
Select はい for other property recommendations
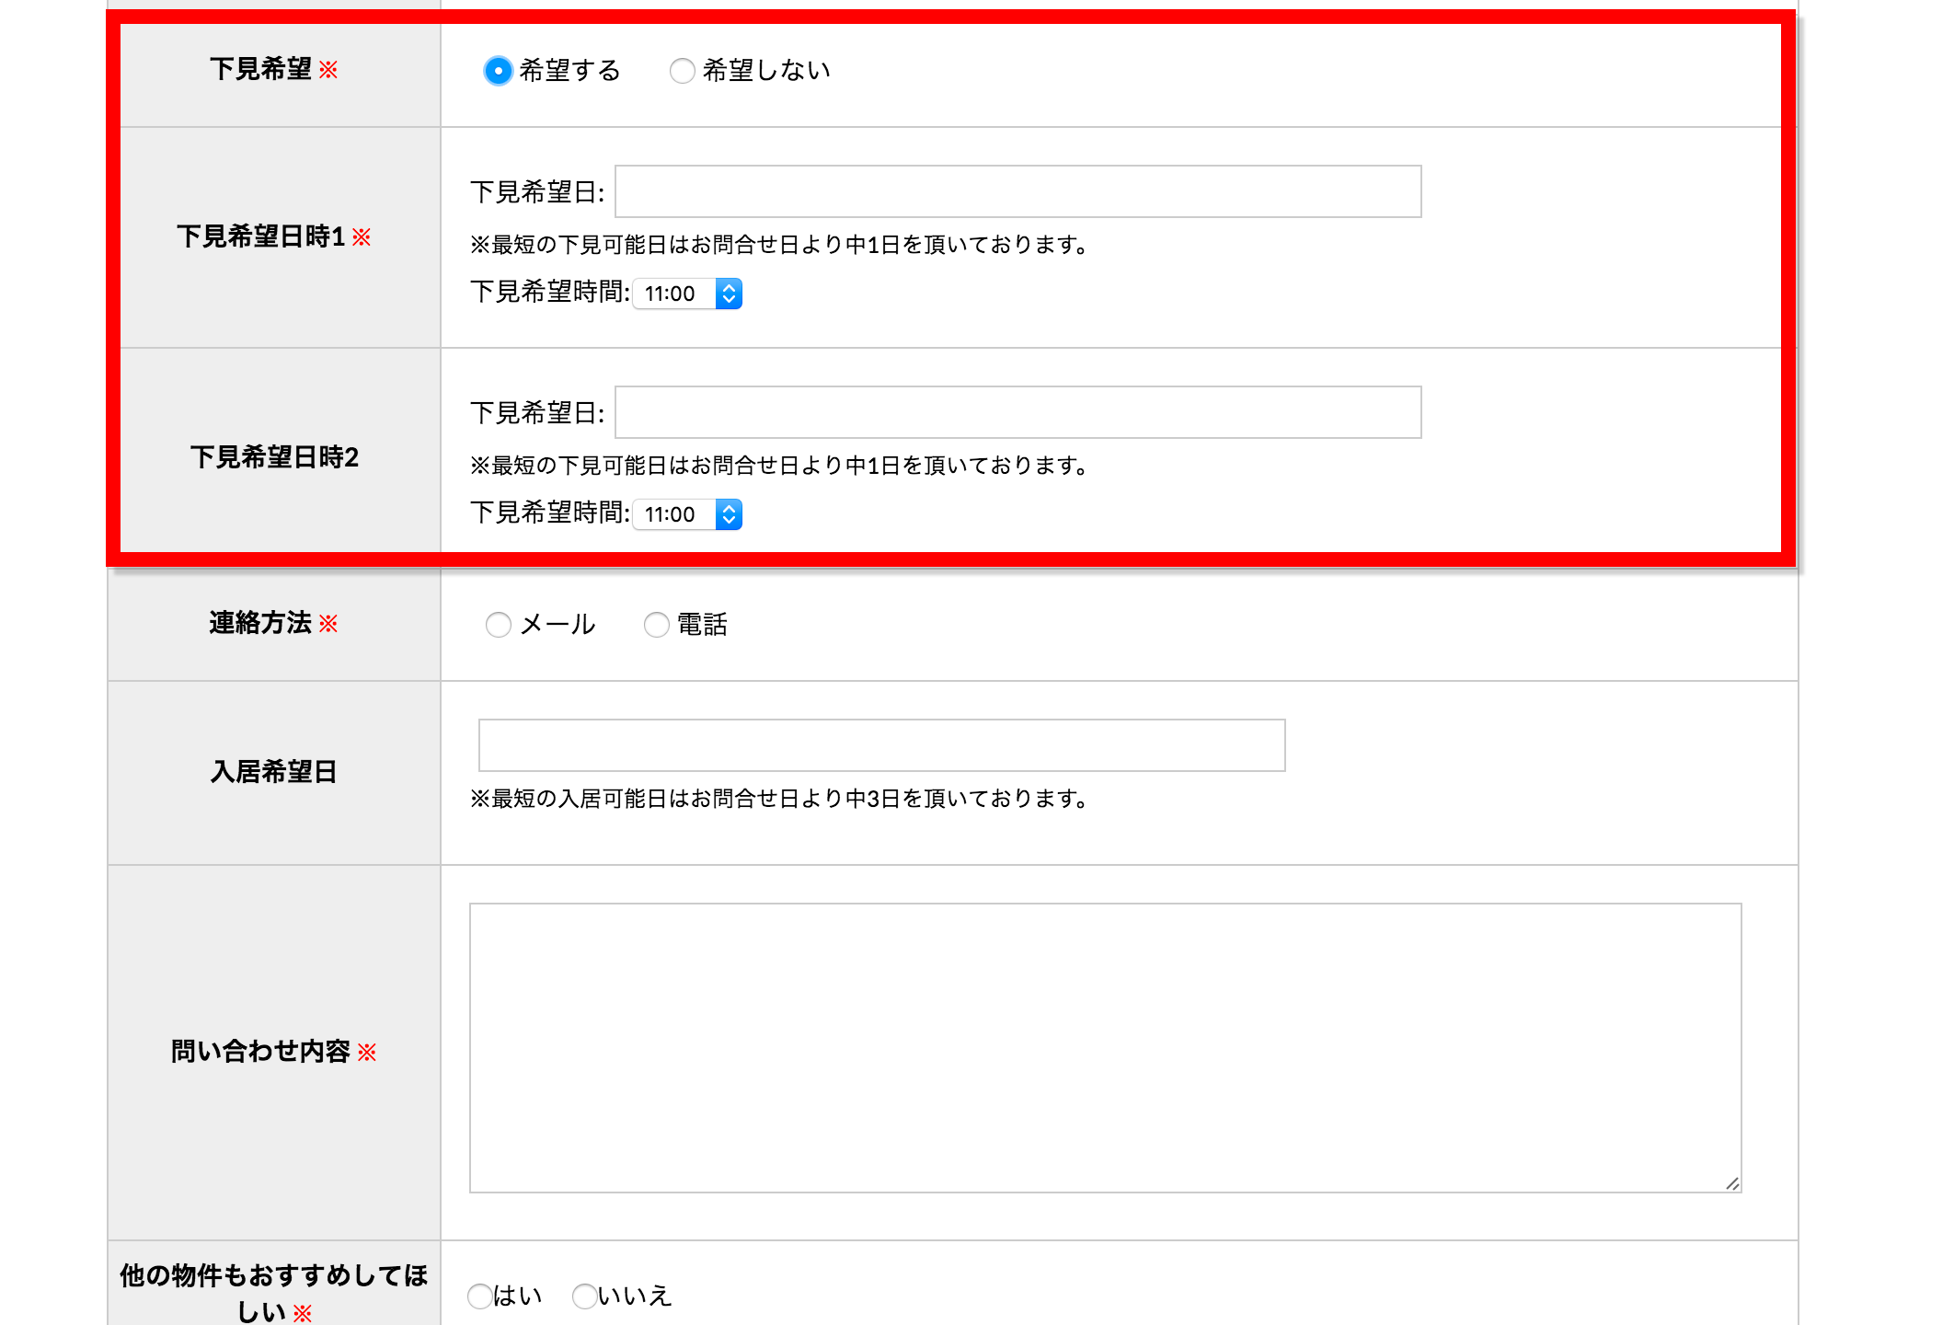[479, 1296]
